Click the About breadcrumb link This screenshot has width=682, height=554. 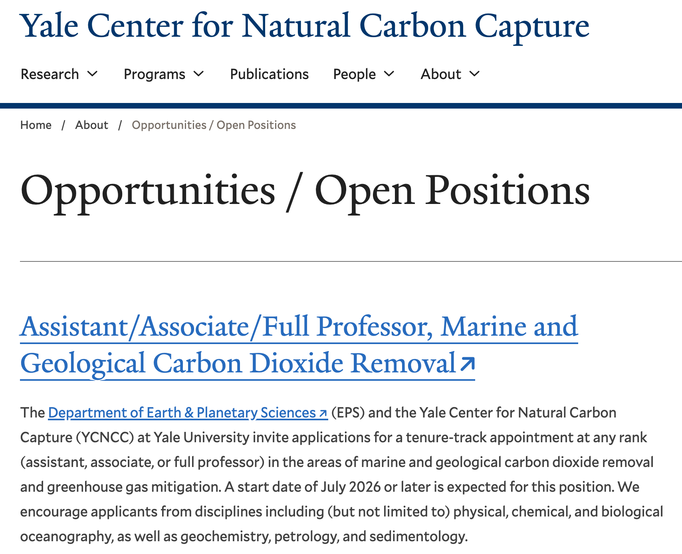[x=91, y=125]
